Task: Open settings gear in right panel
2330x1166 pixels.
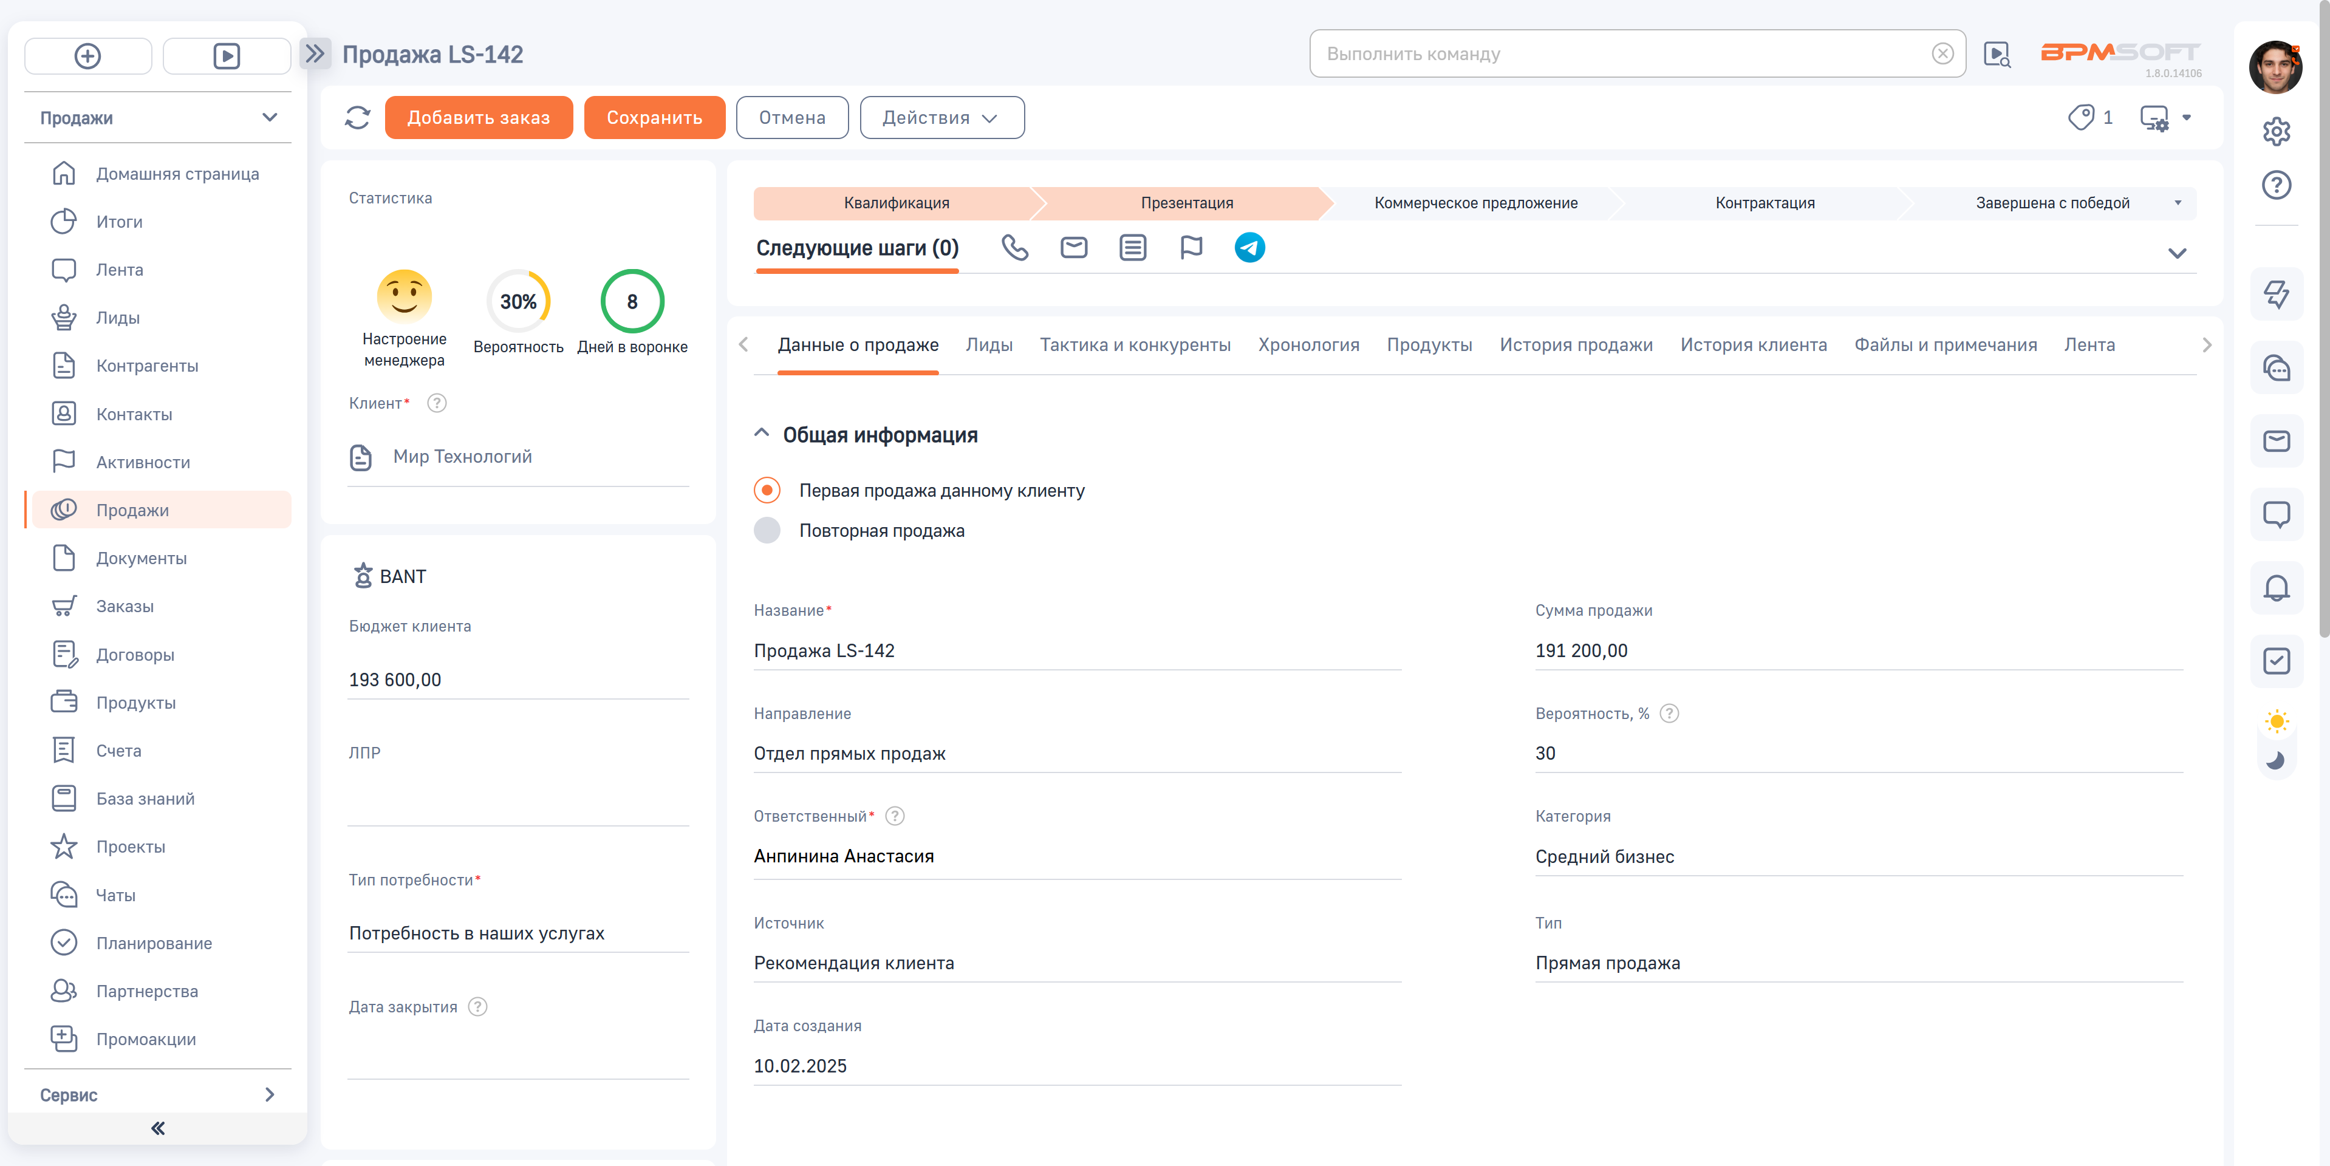Action: click(x=2276, y=131)
